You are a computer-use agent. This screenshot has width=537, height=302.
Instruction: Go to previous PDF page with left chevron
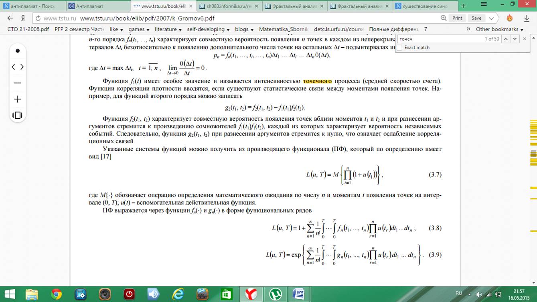(x=13, y=67)
